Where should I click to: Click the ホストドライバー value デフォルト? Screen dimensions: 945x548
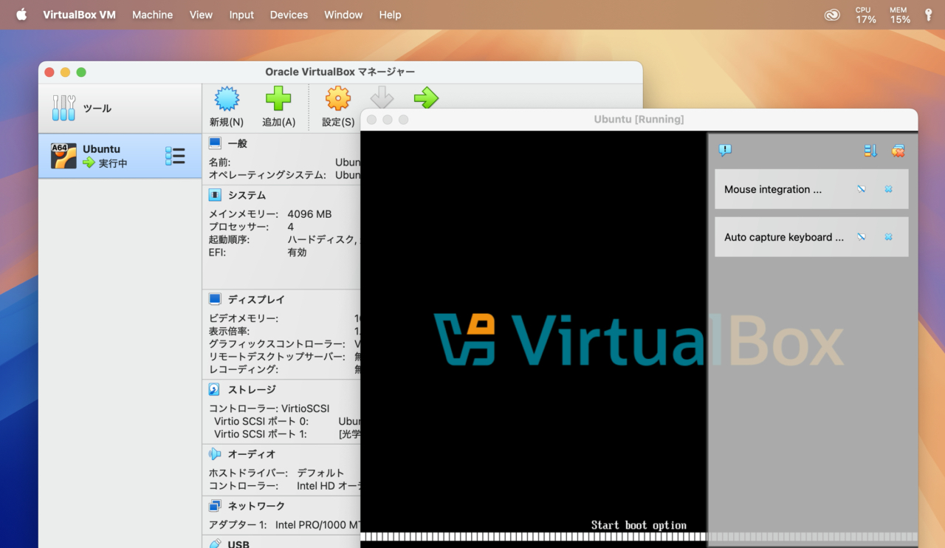pyautogui.click(x=320, y=473)
